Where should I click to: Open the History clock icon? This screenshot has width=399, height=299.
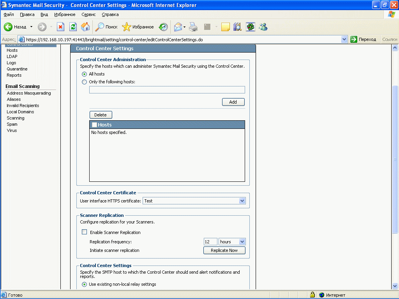coord(163,27)
